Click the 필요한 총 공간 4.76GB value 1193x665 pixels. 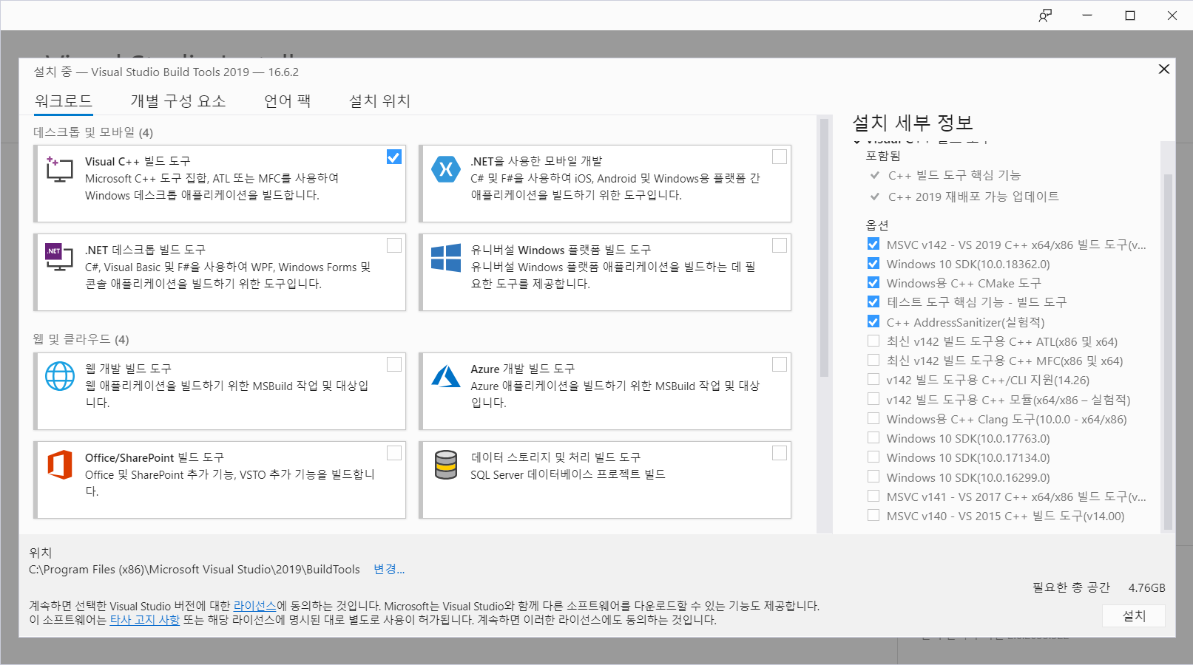coord(1146,588)
